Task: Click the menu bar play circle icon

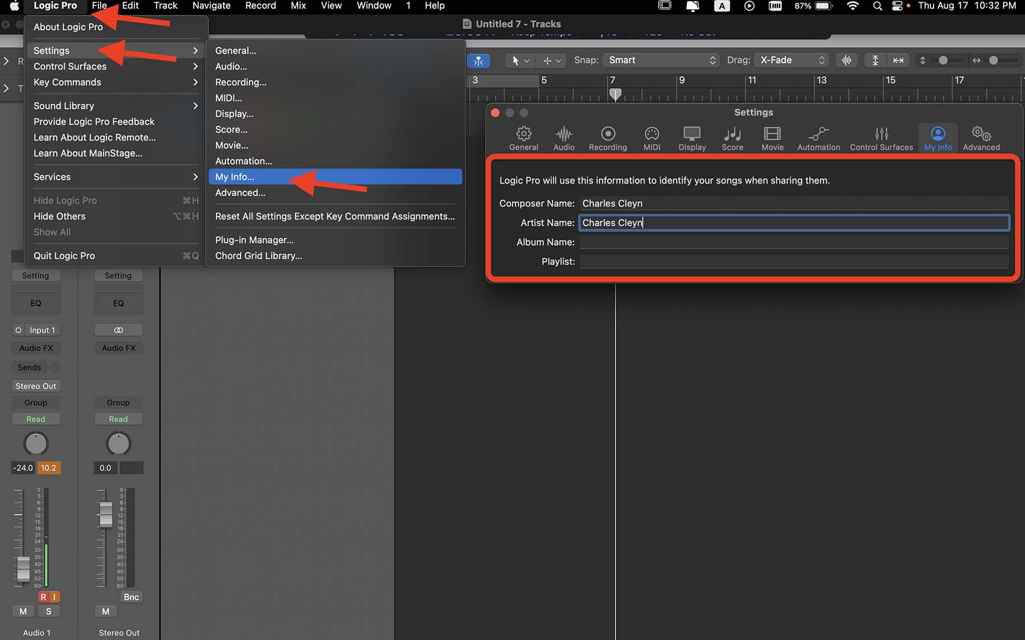Action: point(749,6)
